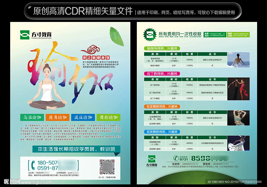Click the 所有费用均一次性收取 heading
This screenshot has width=267, height=187.
click(180, 34)
